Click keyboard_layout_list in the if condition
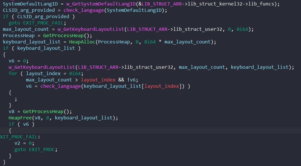The height and width of the screenshot is (166, 301). pyautogui.click(x=46, y=48)
